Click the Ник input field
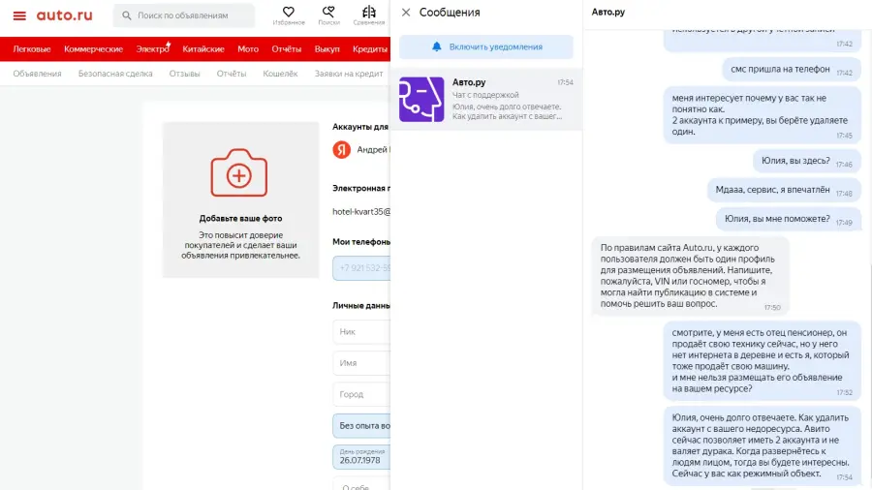 coord(361,331)
